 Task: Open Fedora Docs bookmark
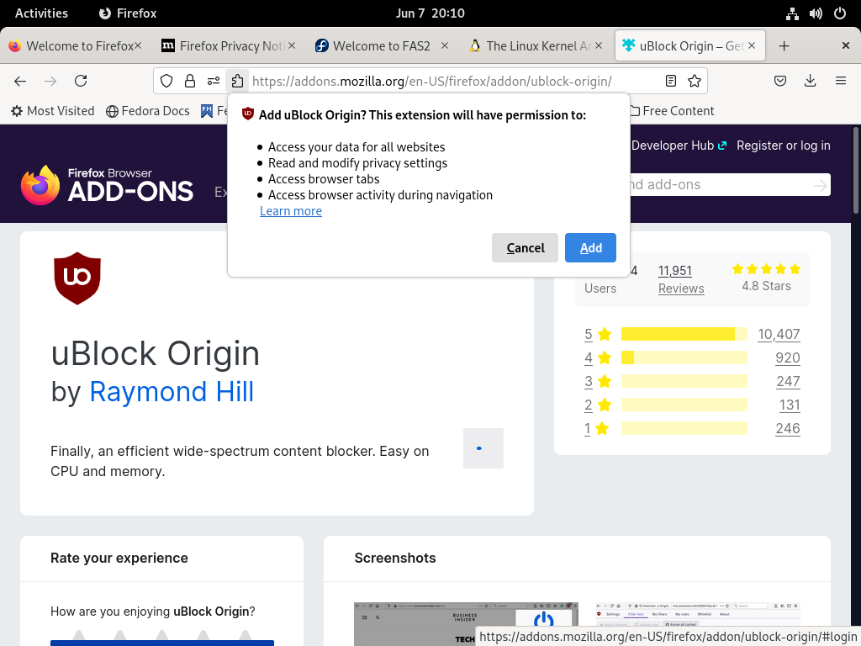coord(148,111)
